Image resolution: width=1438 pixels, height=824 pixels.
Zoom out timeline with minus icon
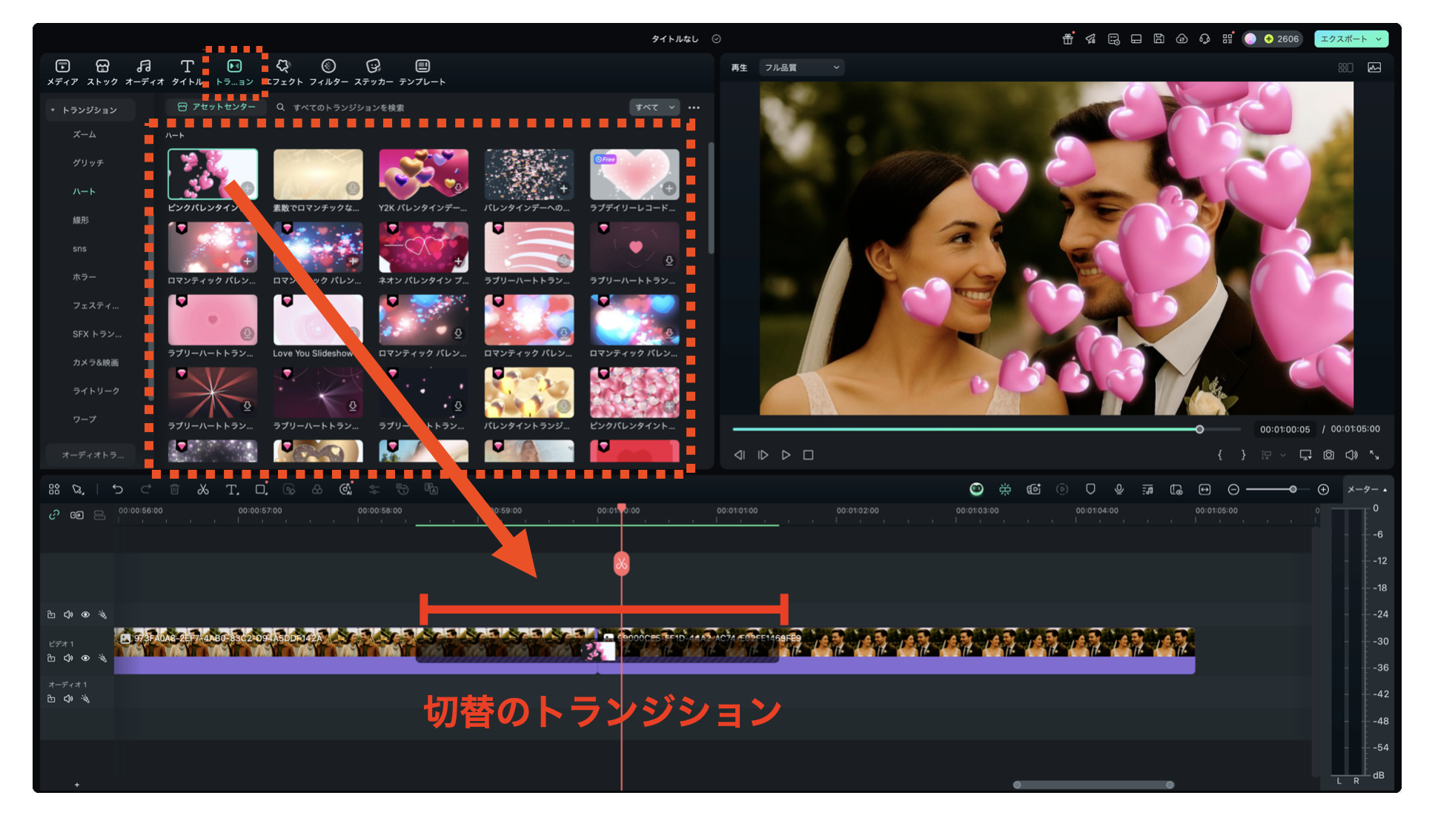tap(1233, 490)
